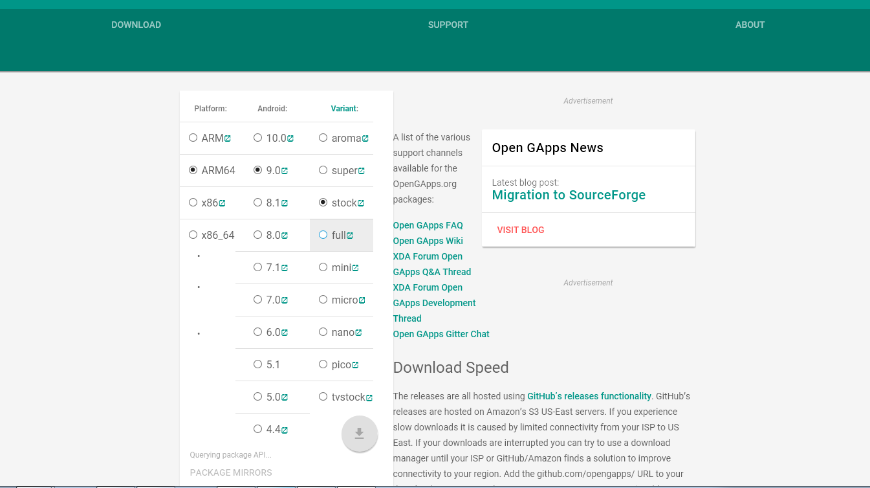This screenshot has height=488, width=870.
Task: Open the external link icon next to 4.4
Action: (x=285, y=430)
